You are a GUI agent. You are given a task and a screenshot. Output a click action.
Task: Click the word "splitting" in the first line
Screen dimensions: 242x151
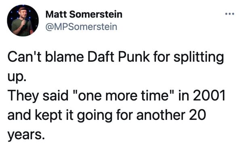pos(199,57)
